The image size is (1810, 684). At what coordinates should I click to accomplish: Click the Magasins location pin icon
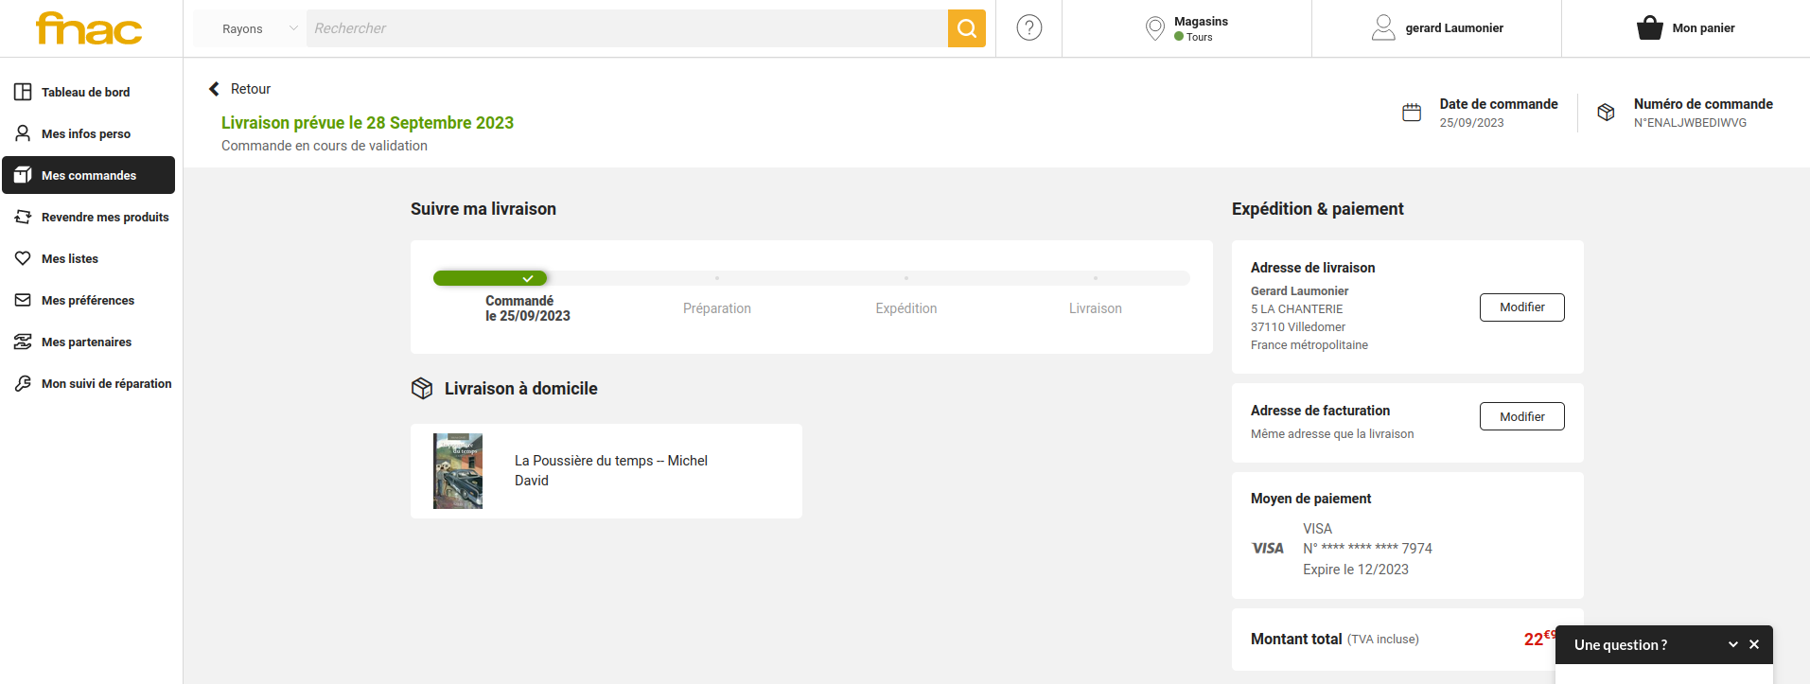pyautogui.click(x=1154, y=28)
